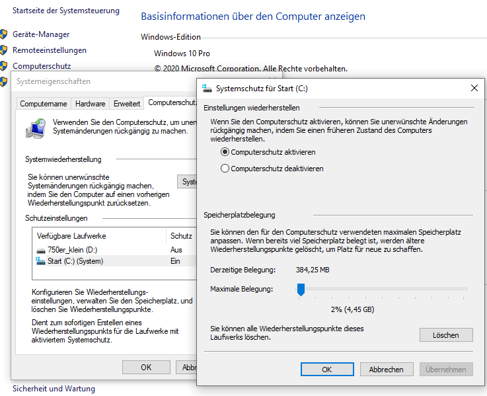
Task: Click '384,25 MB' current usage value
Action: 313,270
